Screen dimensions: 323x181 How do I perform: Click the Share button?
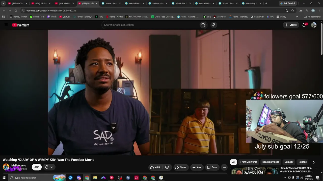click(181, 167)
